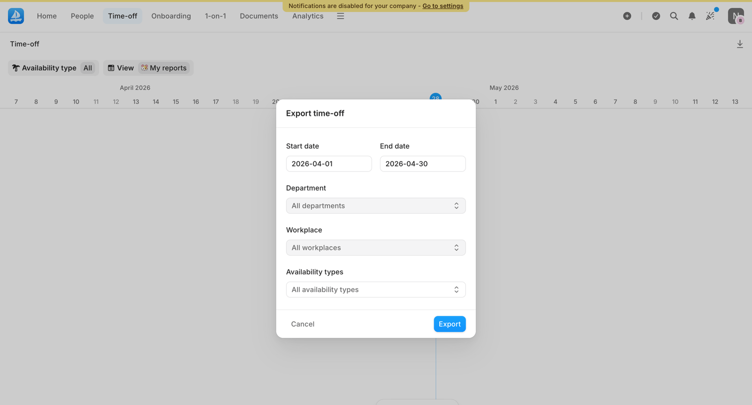Go to the Analytics tab
752x405 pixels.
308,16
